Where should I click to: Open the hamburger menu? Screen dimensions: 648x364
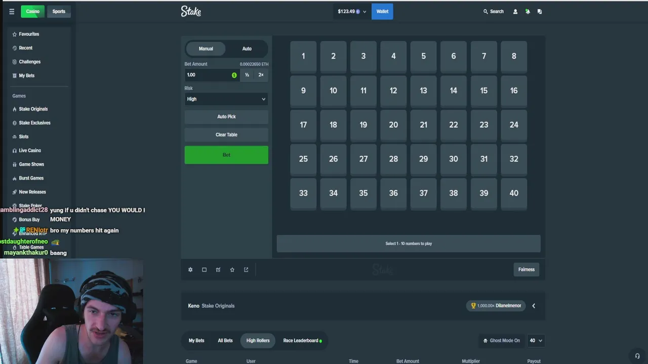pyautogui.click(x=12, y=12)
